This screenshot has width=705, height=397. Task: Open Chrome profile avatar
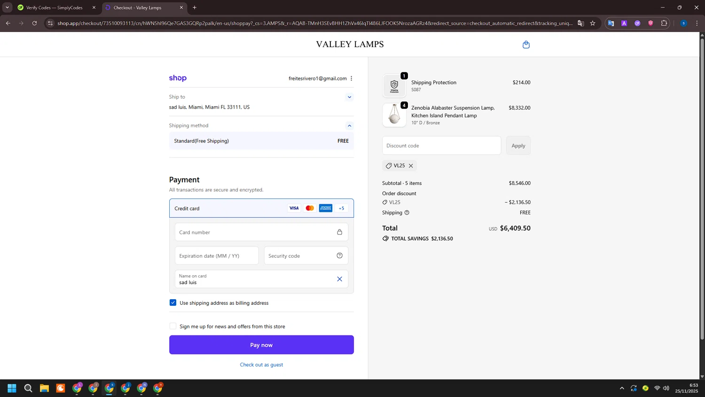tap(683, 23)
